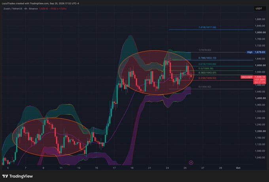Click the 1,679.83 high price tag

[260, 52]
